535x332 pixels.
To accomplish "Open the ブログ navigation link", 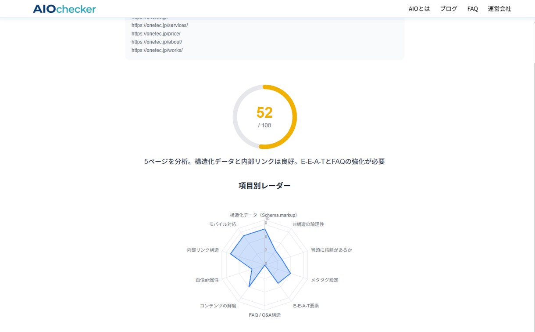I will pyautogui.click(x=449, y=9).
